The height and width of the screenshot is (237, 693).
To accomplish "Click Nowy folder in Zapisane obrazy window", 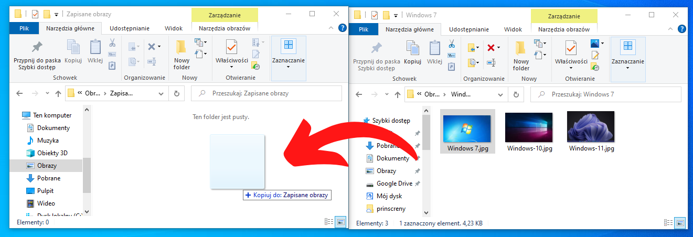I will pyautogui.click(x=182, y=55).
